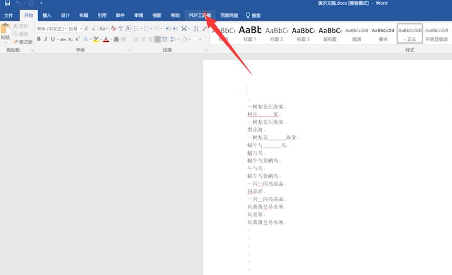Click the distributed alignment icon
The width and height of the screenshot is (452, 275).
165,39
